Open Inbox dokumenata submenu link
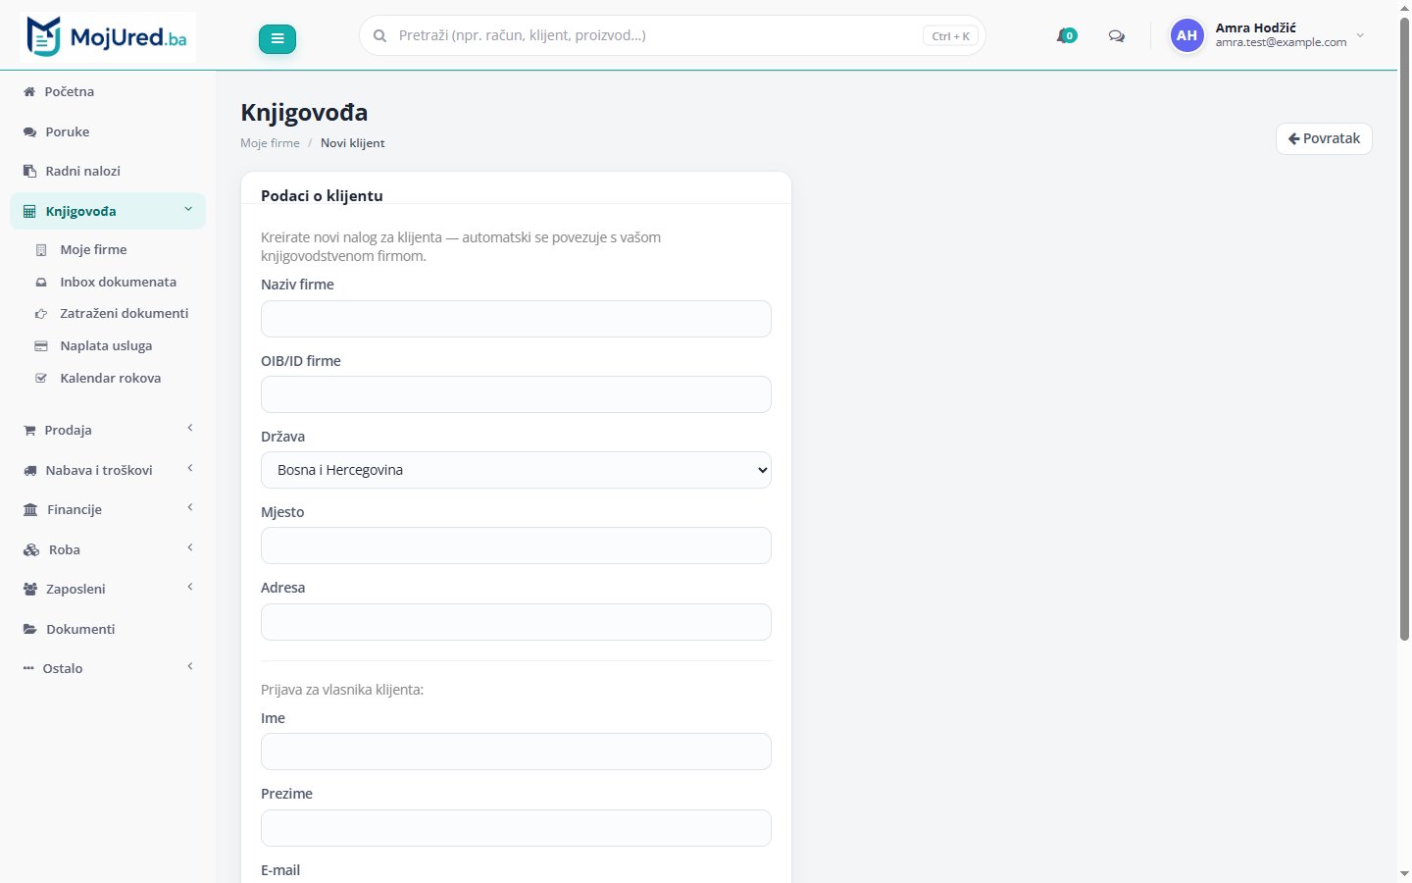This screenshot has width=1412, height=883. (x=118, y=282)
